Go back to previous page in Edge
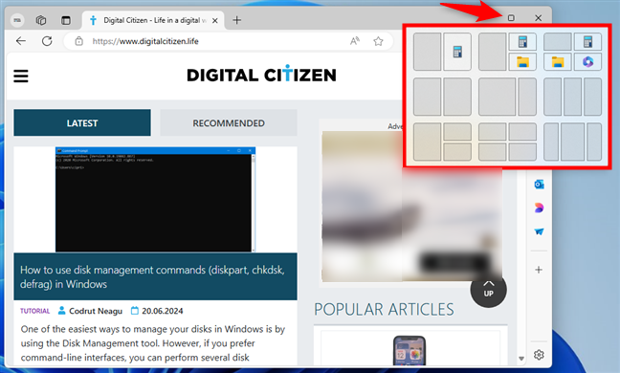The height and width of the screenshot is (373, 620). [21, 41]
